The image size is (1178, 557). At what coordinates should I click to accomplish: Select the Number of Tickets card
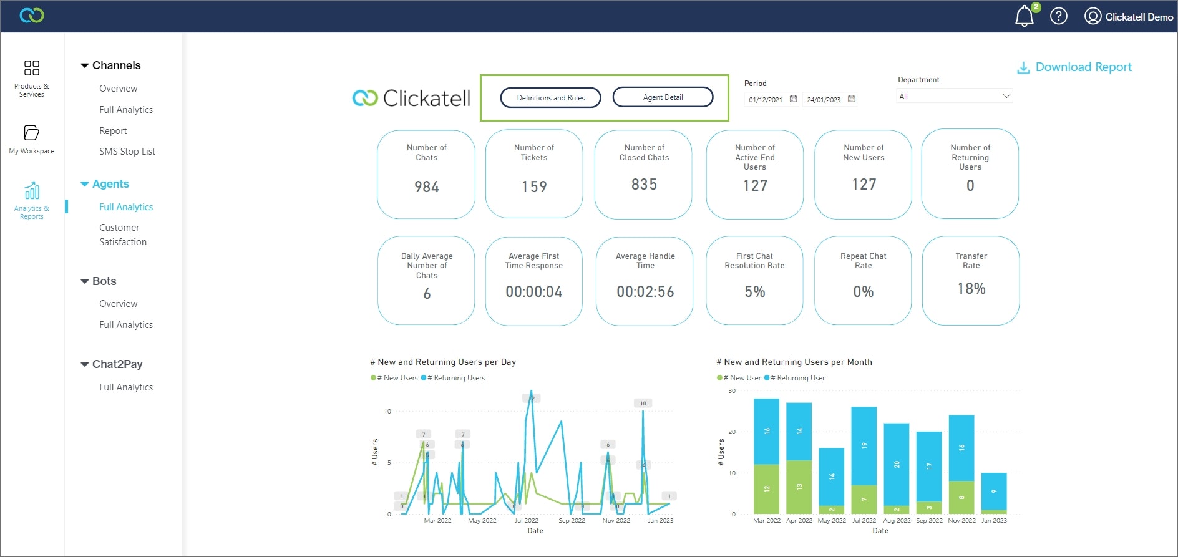point(534,174)
